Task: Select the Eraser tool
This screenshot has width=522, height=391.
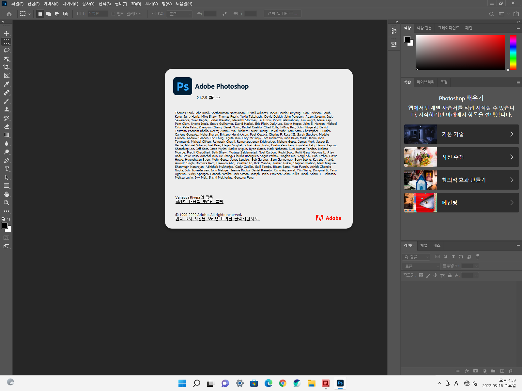Action: pyautogui.click(x=7, y=126)
